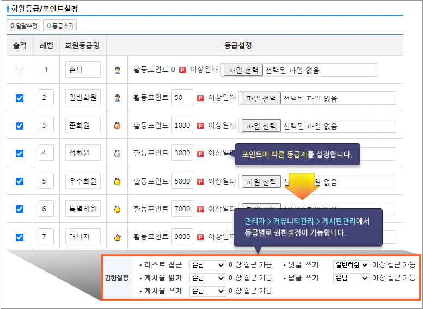Screen dimensions: 423x309
Task: Click the 일반회원 grade name field
Action: click(x=83, y=97)
